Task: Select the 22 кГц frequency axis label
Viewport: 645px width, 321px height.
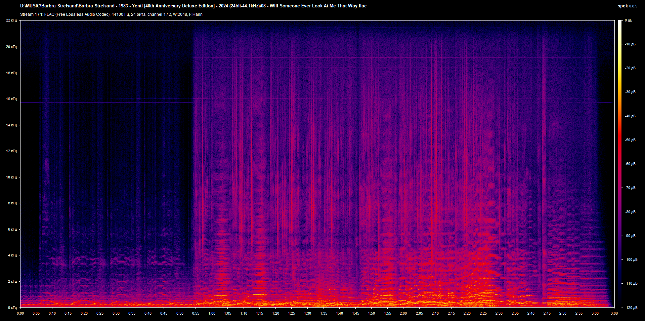Action: [12, 20]
